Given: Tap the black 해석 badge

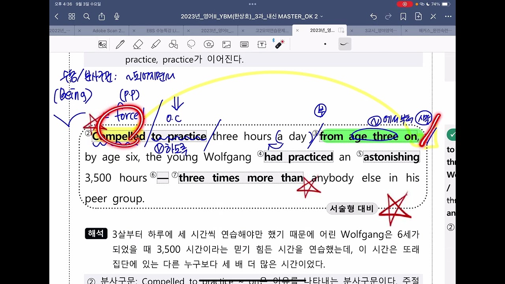Looking at the screenshot, I should pyautogui.click(x=96, y=234).
